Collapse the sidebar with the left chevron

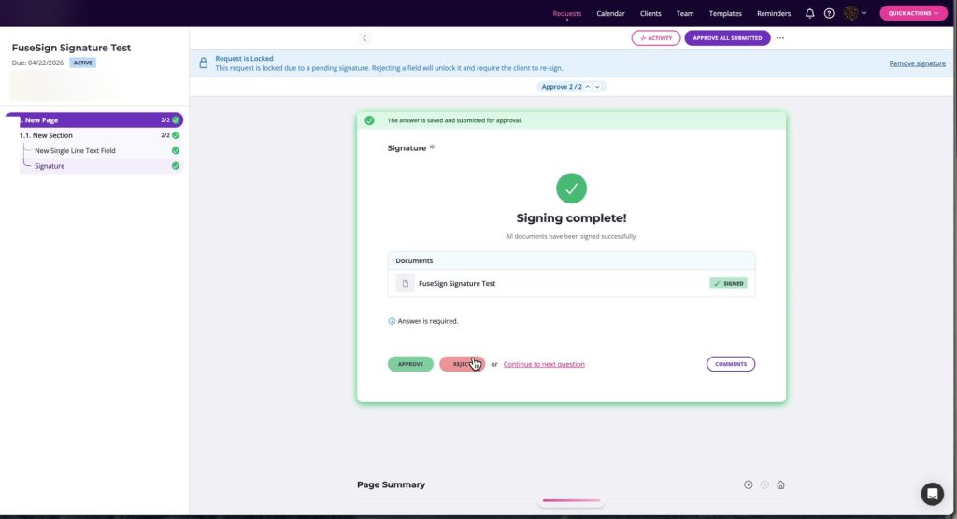pyautogui.click(x=364, y=38)
